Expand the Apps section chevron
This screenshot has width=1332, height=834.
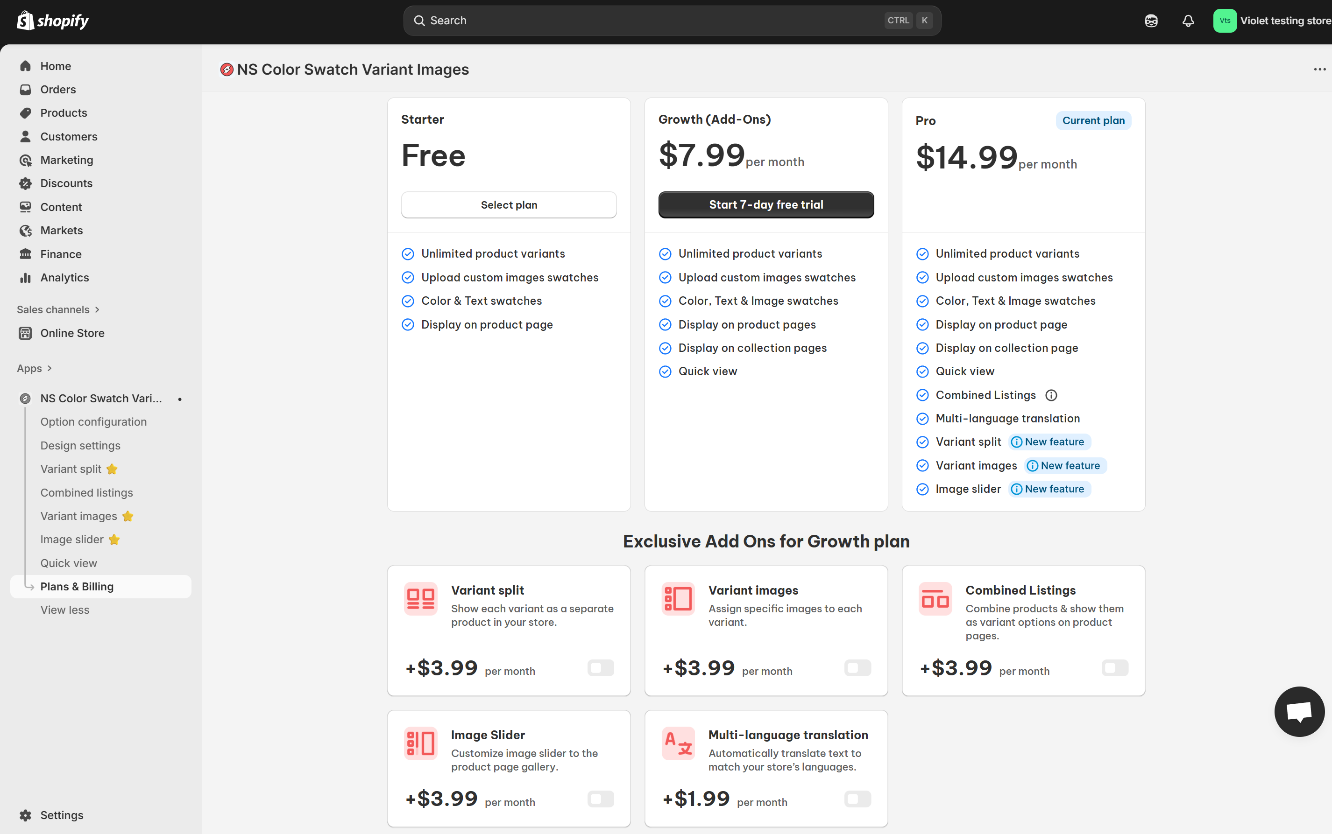tap(49, 368)
